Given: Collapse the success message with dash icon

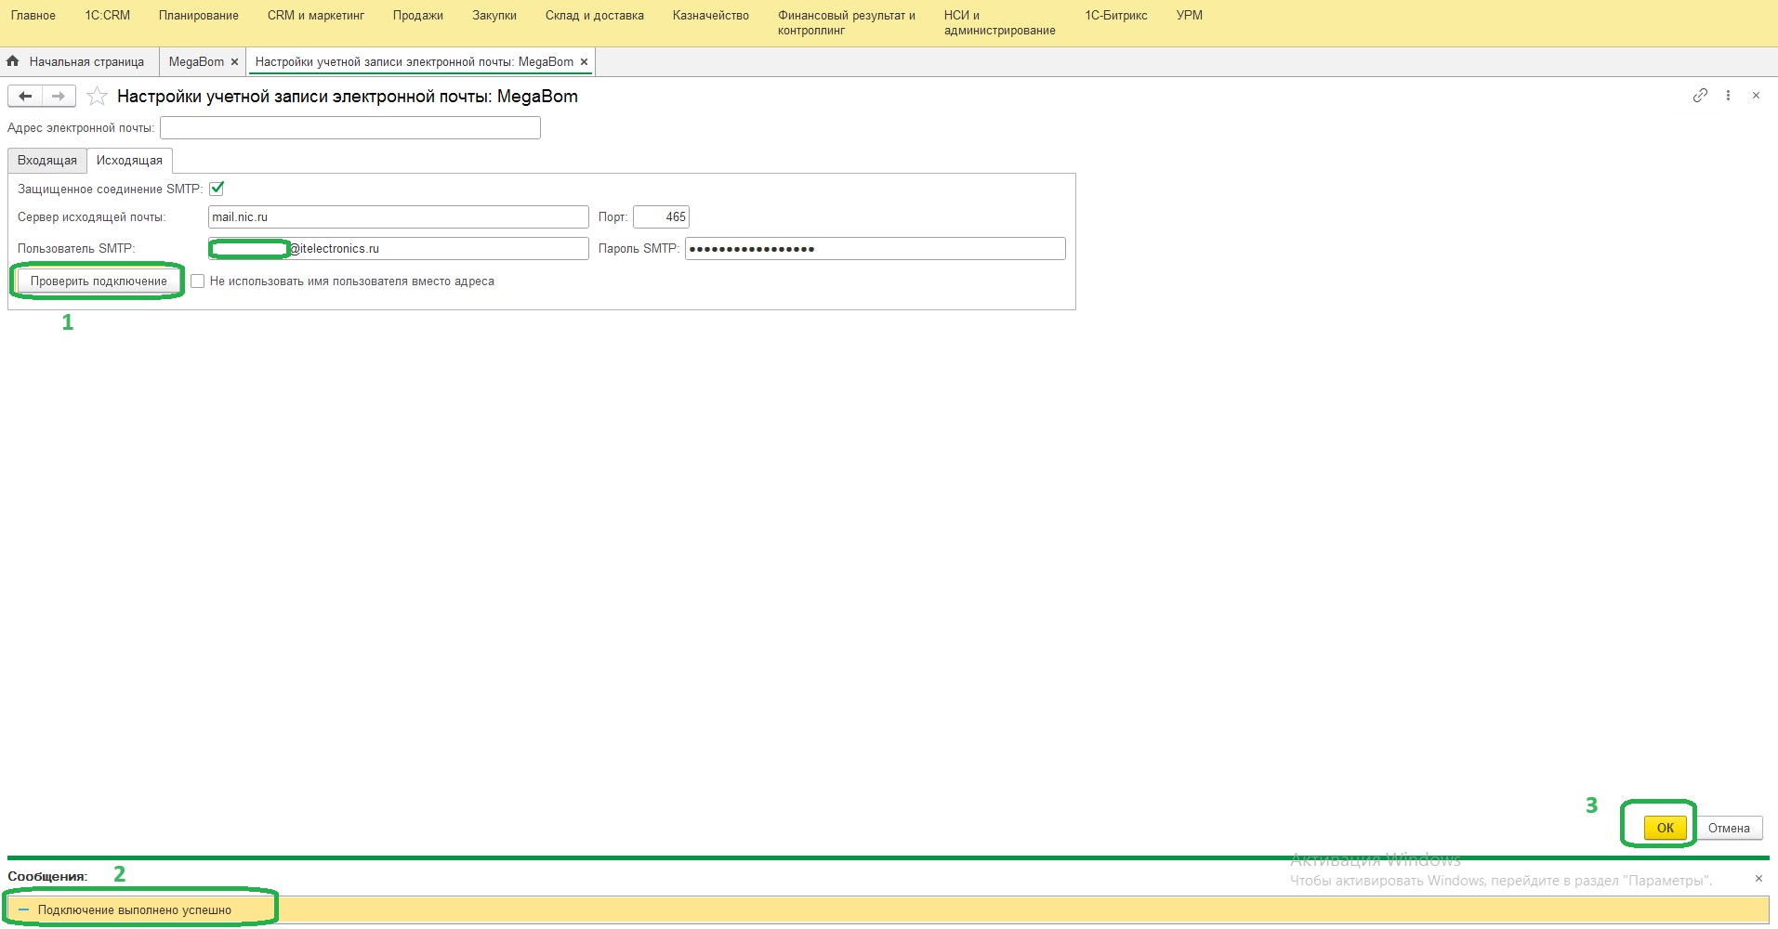Looking at the screenshot, I should click(24, 910).
